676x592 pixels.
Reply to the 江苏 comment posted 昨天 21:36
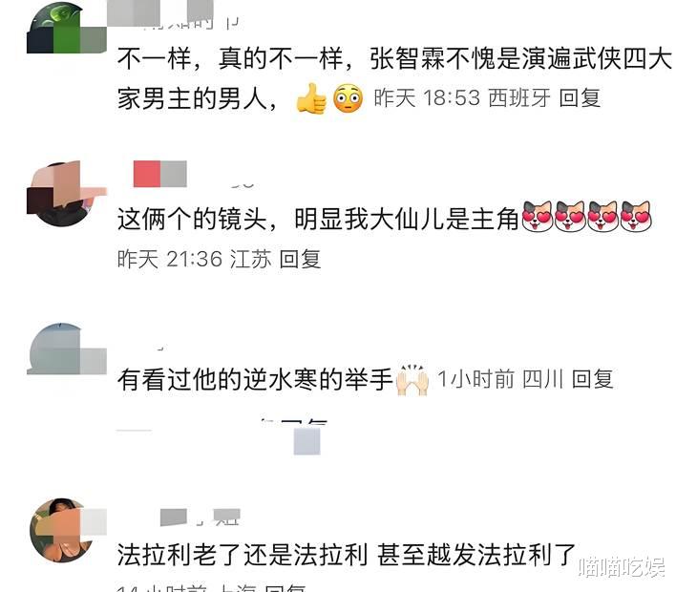(300, 259)
